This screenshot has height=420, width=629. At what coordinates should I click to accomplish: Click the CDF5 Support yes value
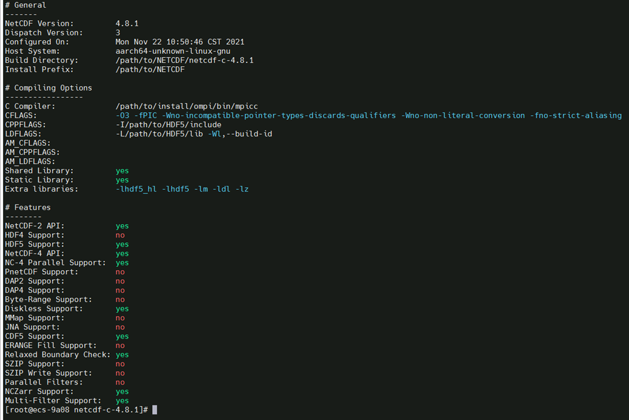[x=123, y=337]
